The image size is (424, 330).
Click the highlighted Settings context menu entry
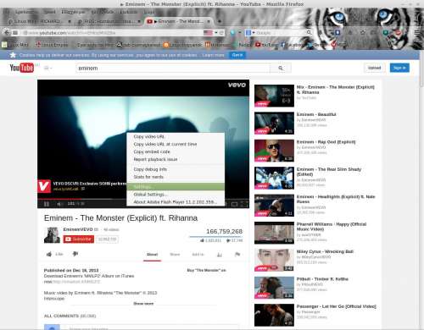click(176, 187)
